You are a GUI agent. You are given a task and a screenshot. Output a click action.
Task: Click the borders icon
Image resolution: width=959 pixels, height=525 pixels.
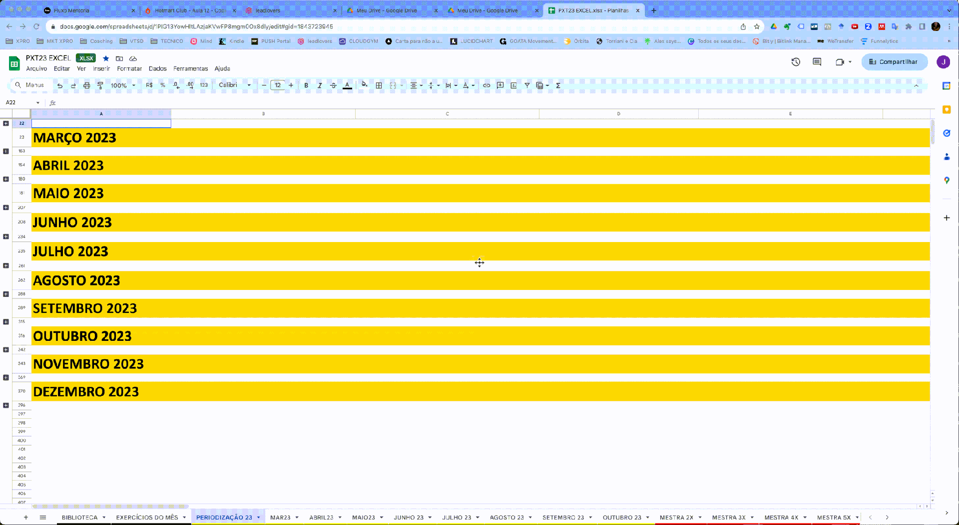pyautogui.click(x=379, y=85)
